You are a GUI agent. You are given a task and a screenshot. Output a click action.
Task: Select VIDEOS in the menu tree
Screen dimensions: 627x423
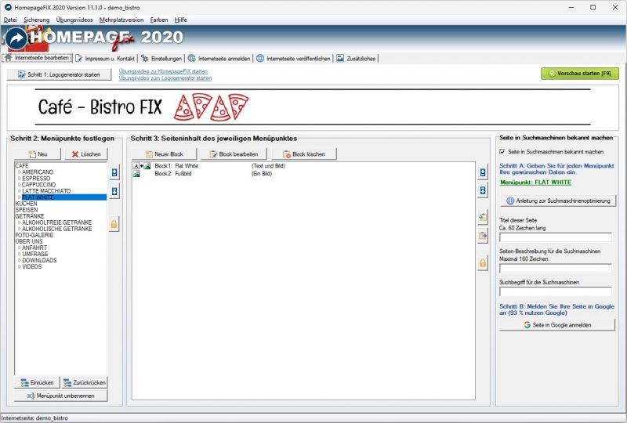[x=31, y=266]
